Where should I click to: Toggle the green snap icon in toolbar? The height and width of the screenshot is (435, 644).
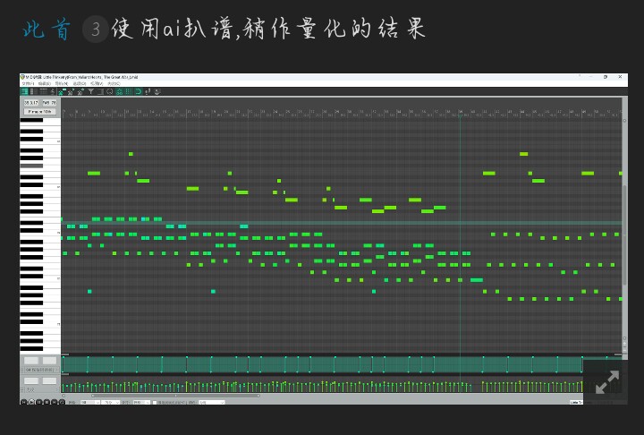[x=119, y=91]
